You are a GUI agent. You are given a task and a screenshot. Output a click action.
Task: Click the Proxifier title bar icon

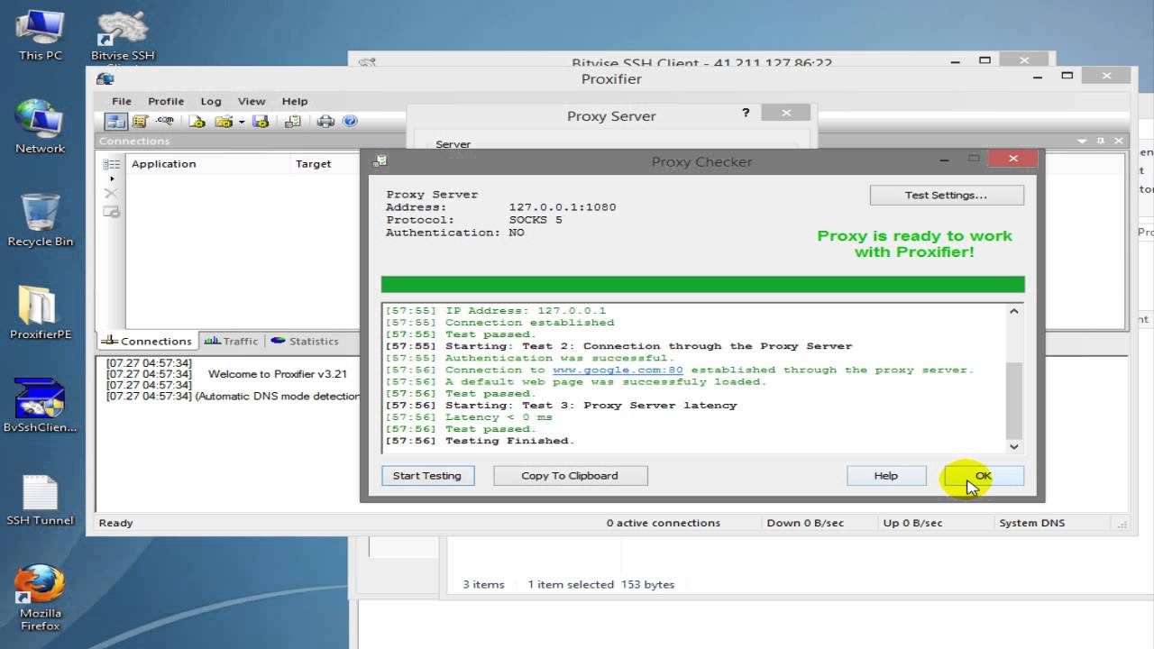click(105, 78)
